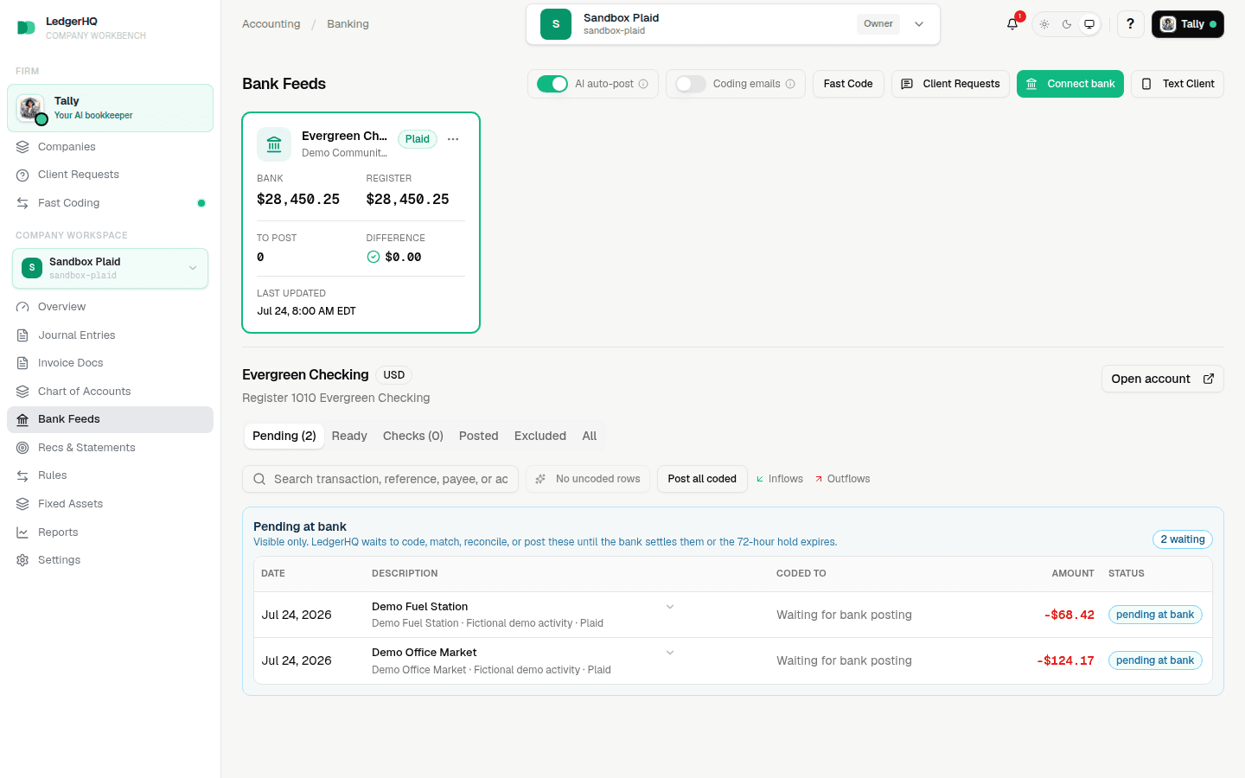Click the AI auto-post info icon
The height and width of the screenshot is (778, 1245).
pyautogui.click(x=643, y=84)
